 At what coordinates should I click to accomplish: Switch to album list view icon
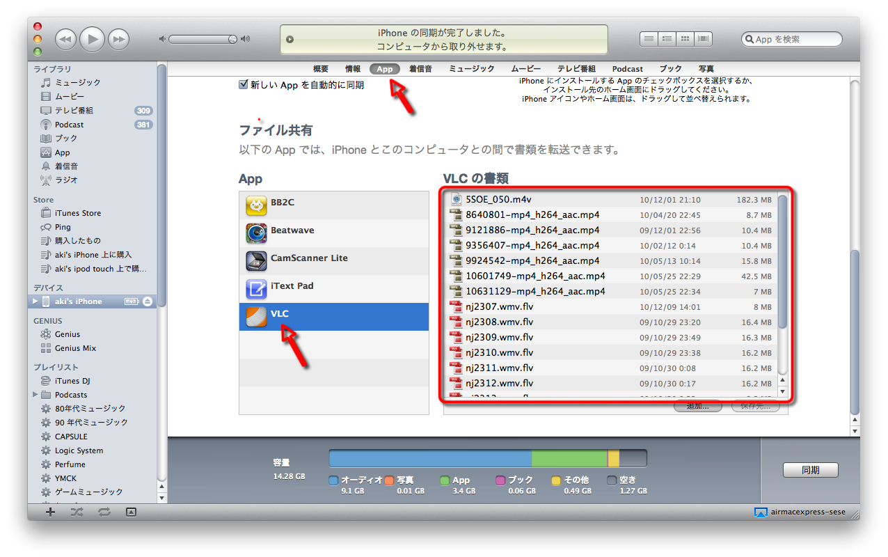[x=667, y=39]
